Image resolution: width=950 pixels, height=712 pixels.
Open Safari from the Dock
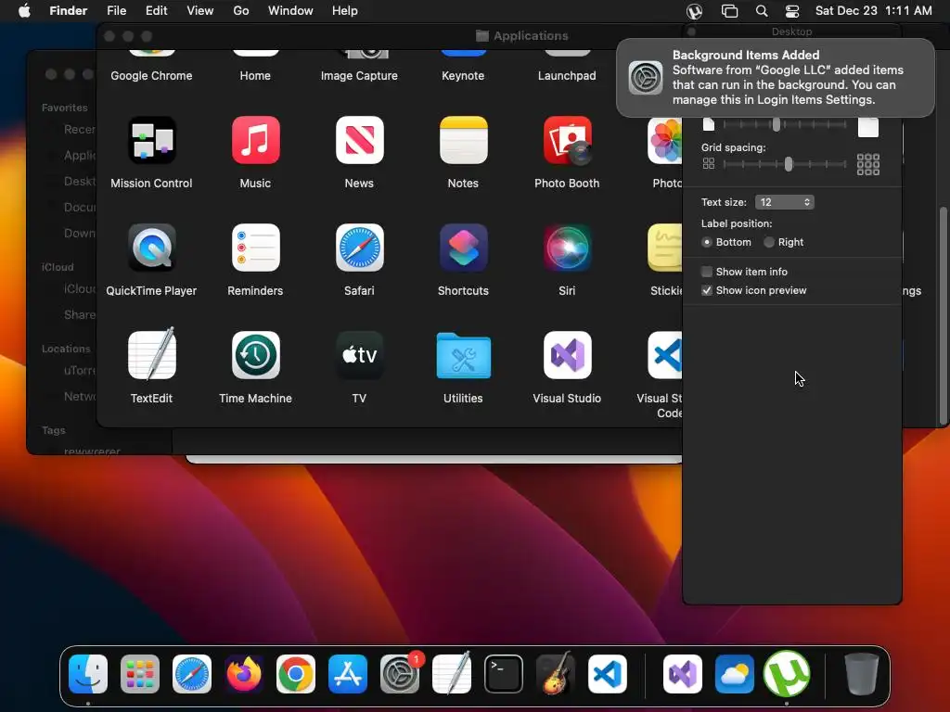coord(192,674)
